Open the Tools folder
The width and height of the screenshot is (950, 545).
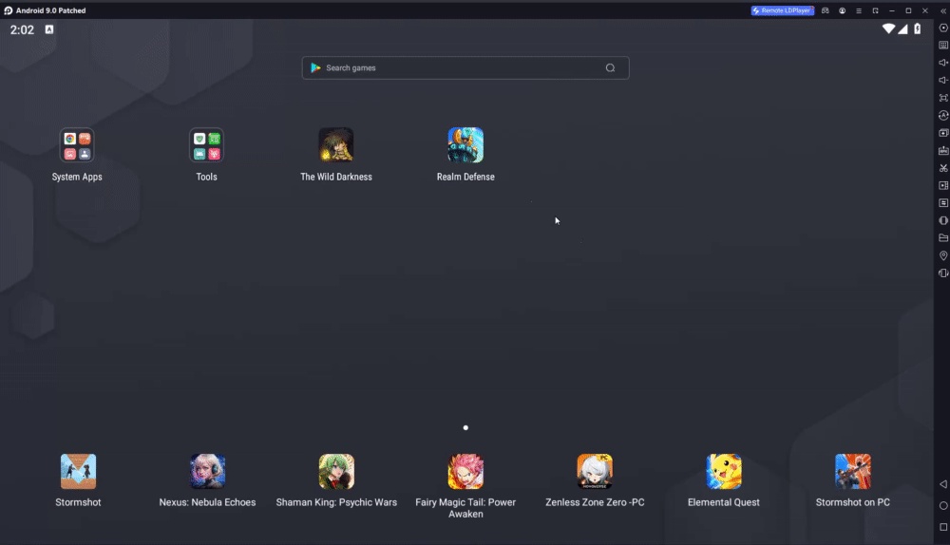(x=206, y=145)
